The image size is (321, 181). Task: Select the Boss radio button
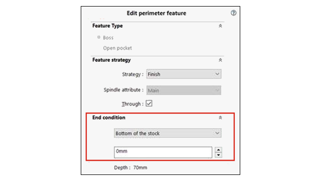[99, 37]
